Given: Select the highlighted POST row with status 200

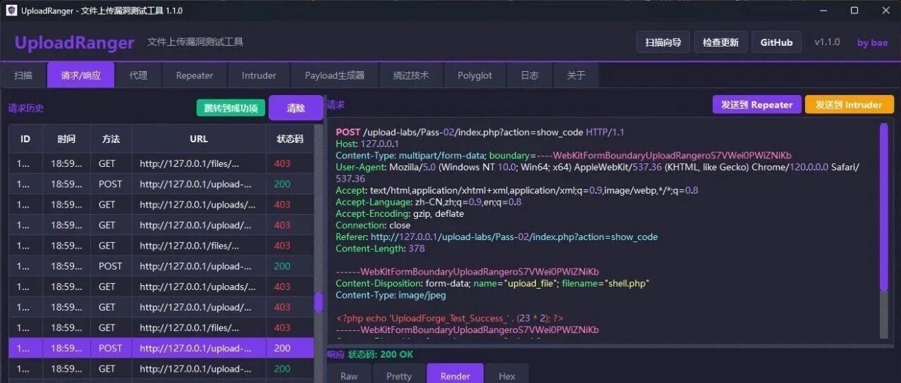Looking at the screenshot, I should tap(161, 348).
